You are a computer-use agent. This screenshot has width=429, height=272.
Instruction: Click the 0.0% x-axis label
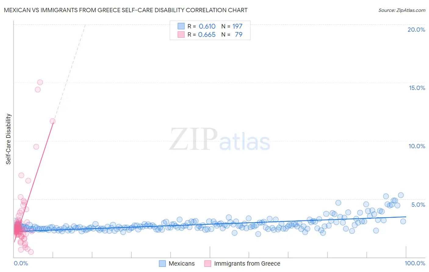(21, 263)
